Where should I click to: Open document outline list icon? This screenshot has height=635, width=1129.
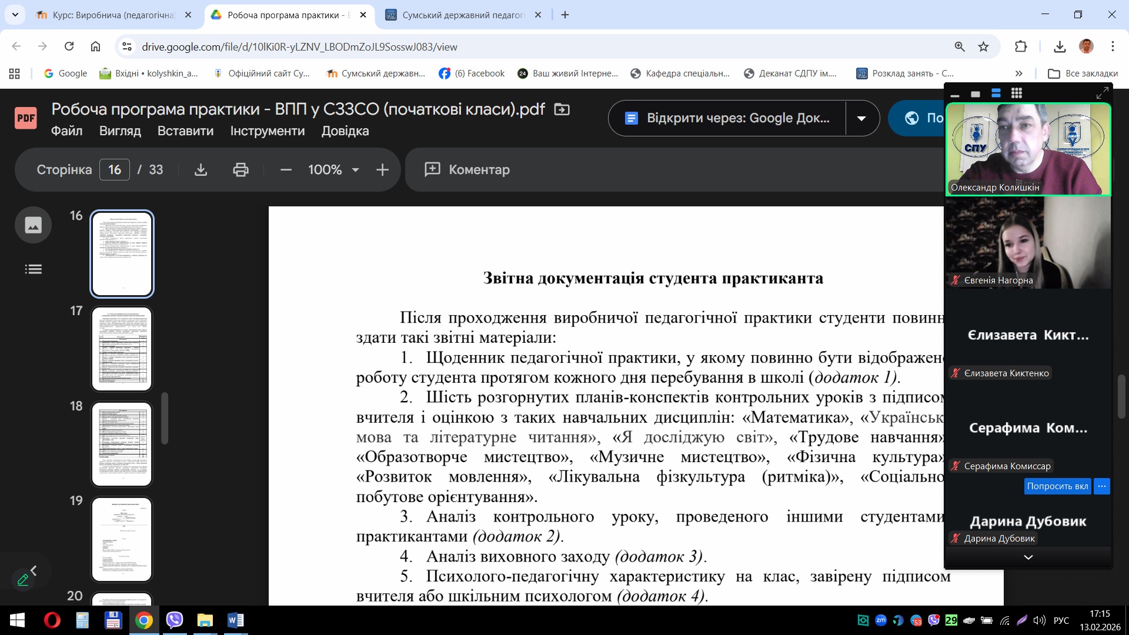click(x=33, y=269)
